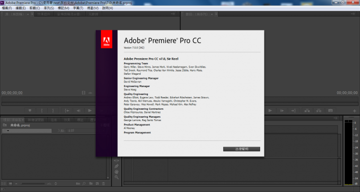Click Automate to Sequence icon in Project panel

click(78, 183)
